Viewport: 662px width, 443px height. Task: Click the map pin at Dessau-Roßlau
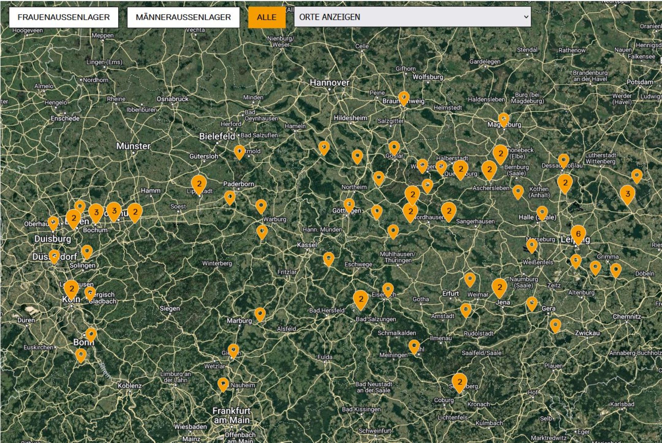[x=563, y=160]
